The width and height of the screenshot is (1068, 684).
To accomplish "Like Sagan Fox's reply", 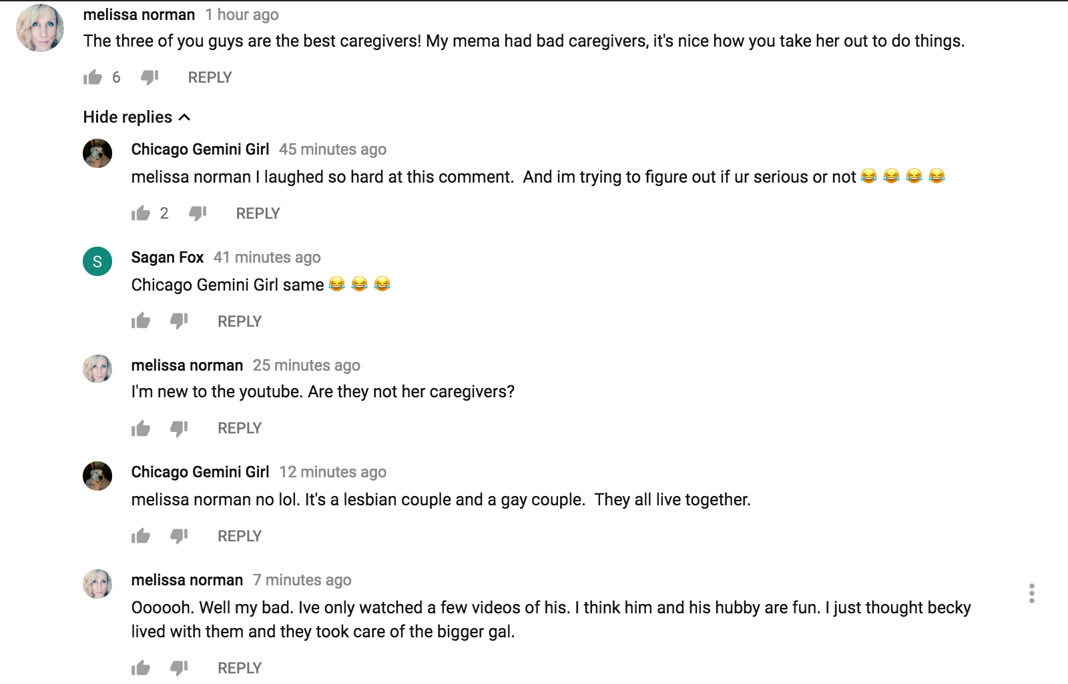I will click(141, 321).
